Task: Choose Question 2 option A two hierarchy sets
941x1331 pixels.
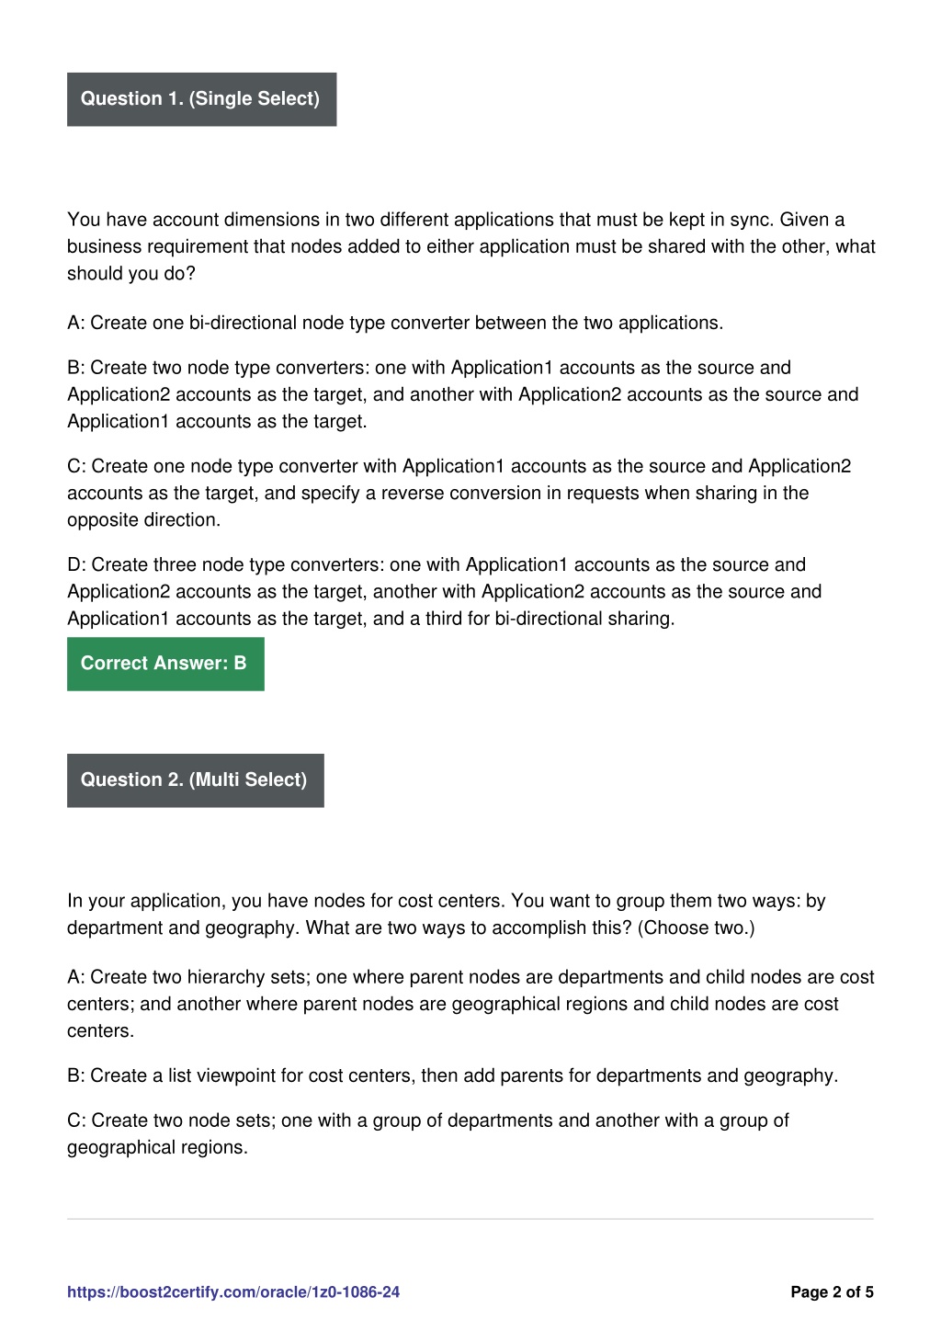Action: click(470, 1004)
